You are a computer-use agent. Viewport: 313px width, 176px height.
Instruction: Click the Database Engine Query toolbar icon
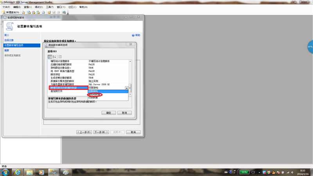pos(23,13)
